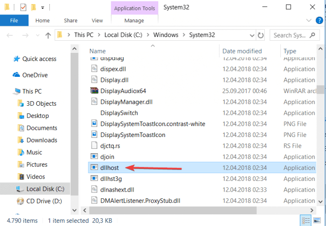The width and height of the screenshot is (326, 226).
Task: Sort by the Name column header
Action: point(97,51)
